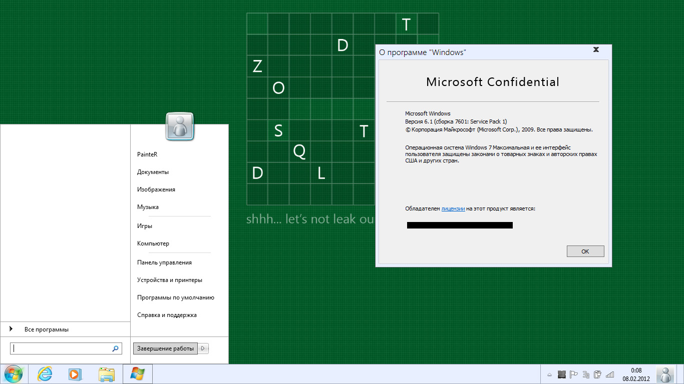684x384 pixels.
Task: Open Программы по умолчанию
Action: pyautogui.click(x=176, y=297)
